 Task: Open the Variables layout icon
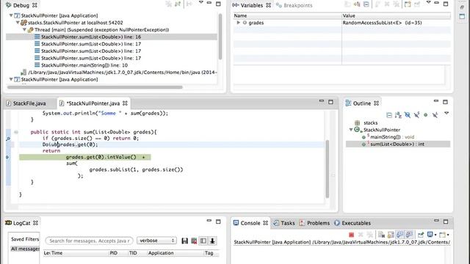click(x=408, y=4)
